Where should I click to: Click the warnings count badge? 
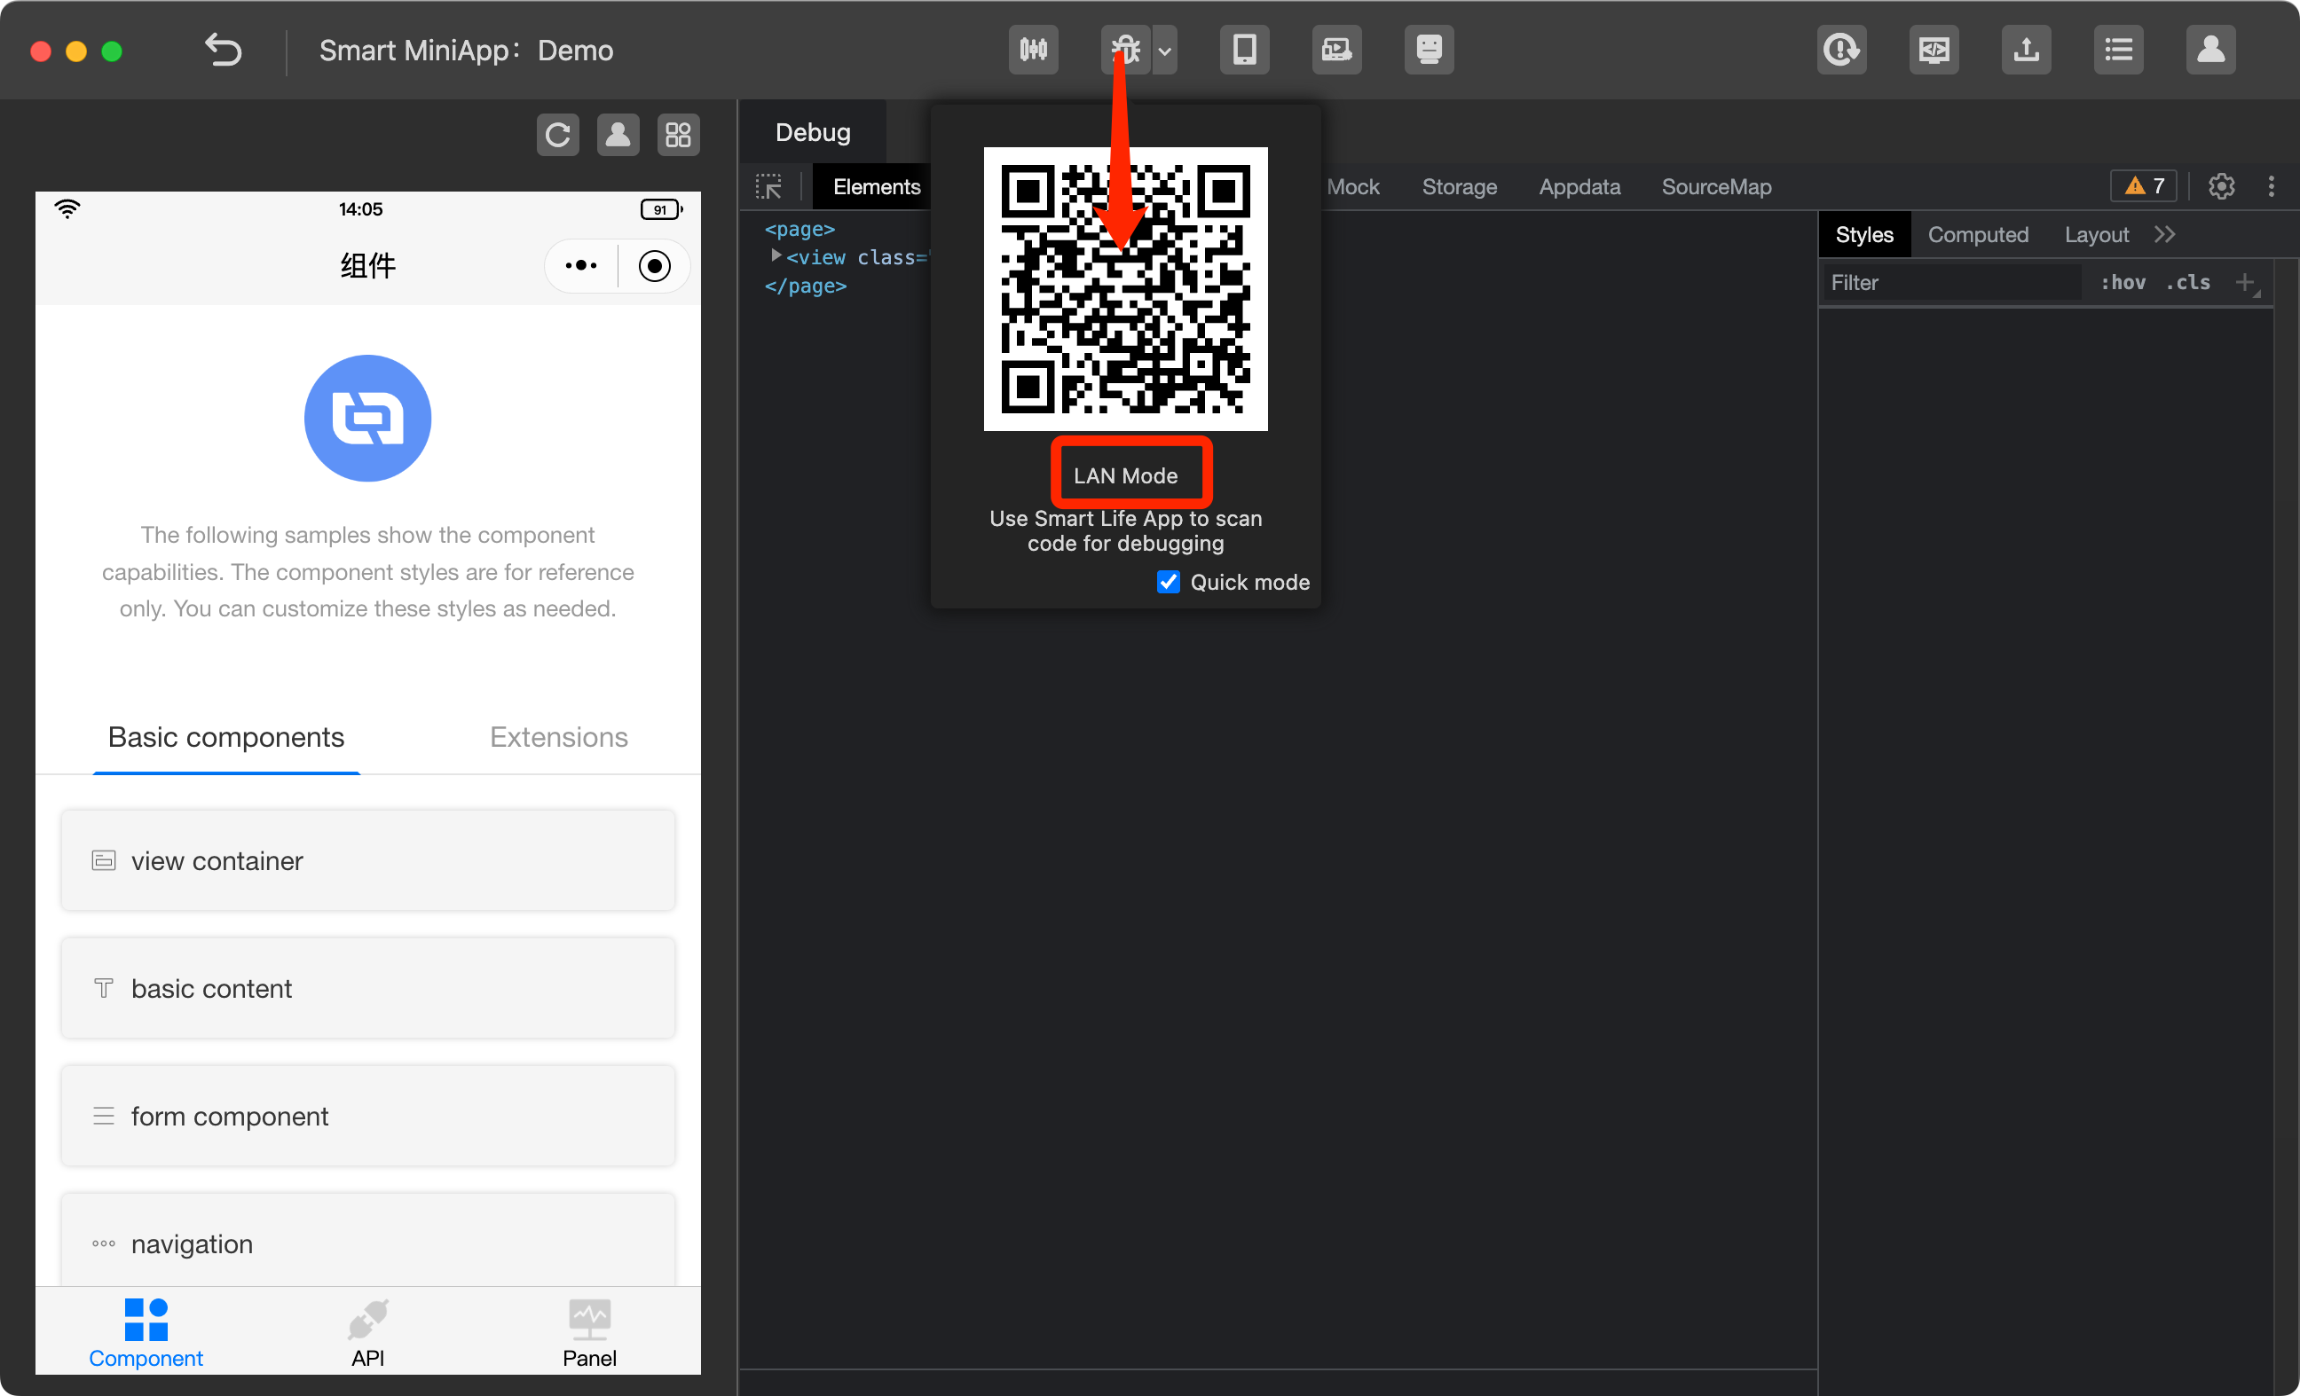[x=2145, y=186]
